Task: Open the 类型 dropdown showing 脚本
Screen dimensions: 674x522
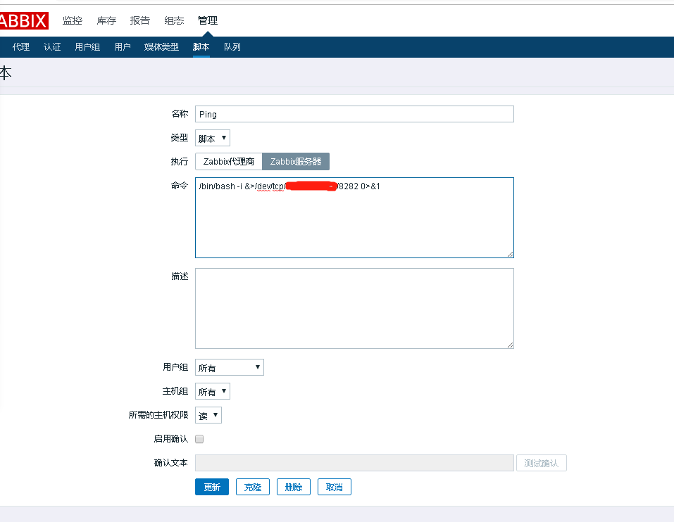Action: tap(213, 138)
